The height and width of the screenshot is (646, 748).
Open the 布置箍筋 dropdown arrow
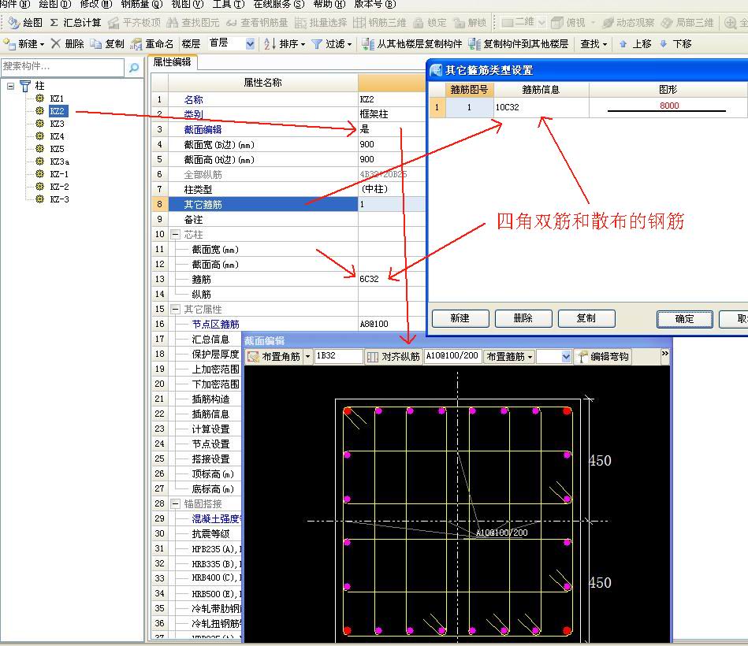[530, 357]
